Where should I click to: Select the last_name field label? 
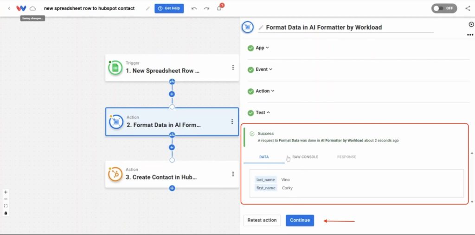[x=266, y=180]
